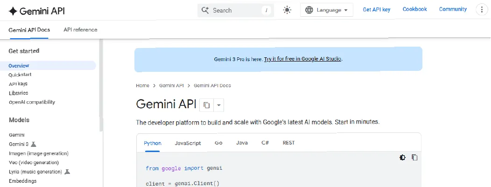Image resolution: width=491 pixels, height=187 pixels.
Task: Copy page using icon beside Gemini API title
Action: pos(206,105)
